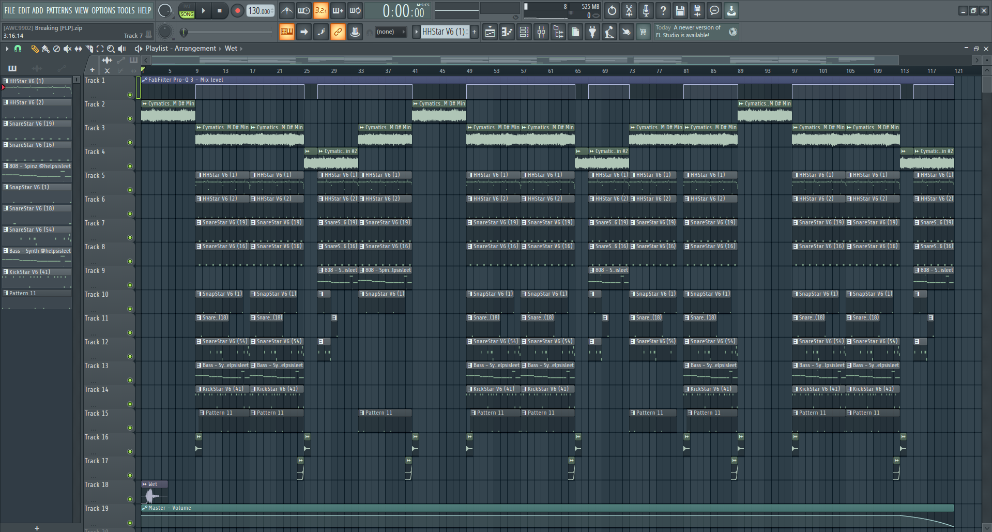The width and height of the screenshot is (992, 532).
Task: Click the stamp-shaped toolbar icon
Action: 355,32
